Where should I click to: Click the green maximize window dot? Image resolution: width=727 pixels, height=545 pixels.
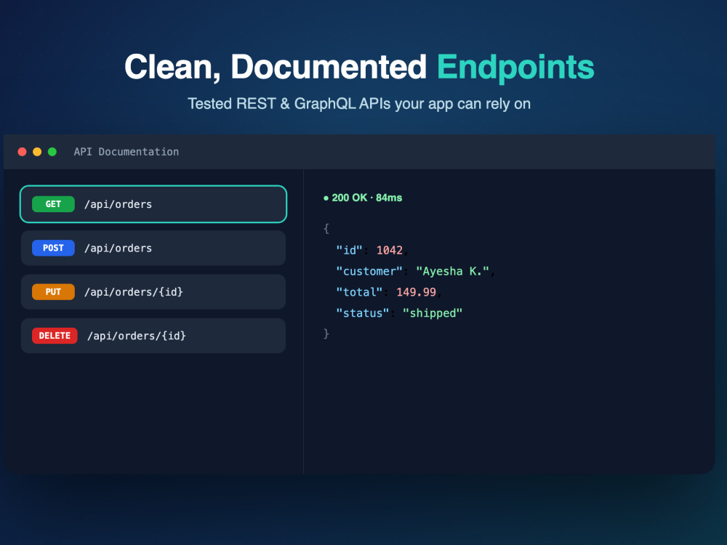(52, 152)
